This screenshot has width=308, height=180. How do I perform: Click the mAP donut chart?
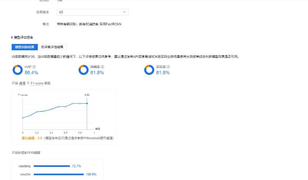click(x=18, y=70)
